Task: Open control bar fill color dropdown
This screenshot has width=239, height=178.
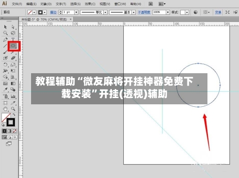Action: click(34, 12)
